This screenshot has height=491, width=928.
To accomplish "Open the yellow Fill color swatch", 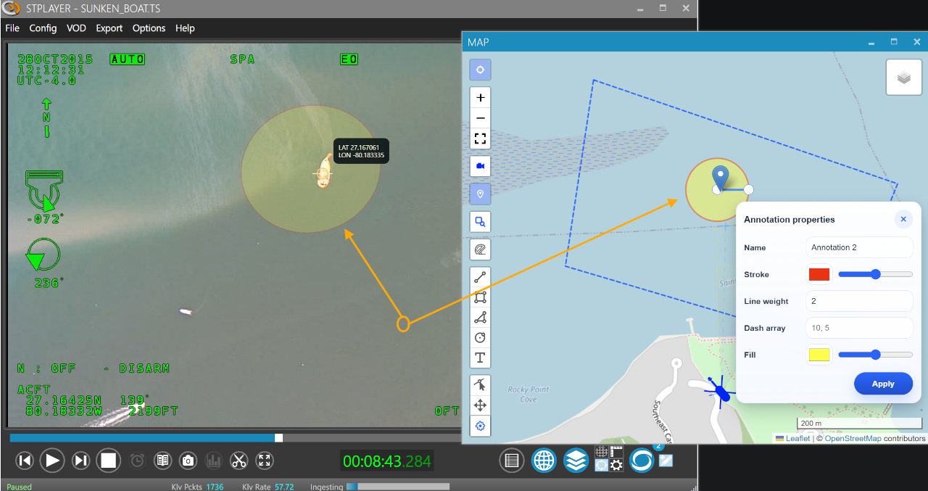I will click(819, 355).
